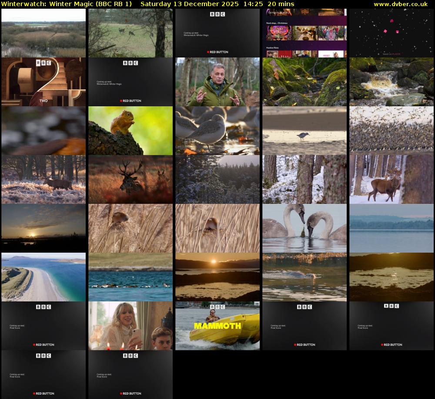Viewport: 435px width, 399px height.
Task: Select the sunset over dark horizon thumbnail
Action: 43,228
